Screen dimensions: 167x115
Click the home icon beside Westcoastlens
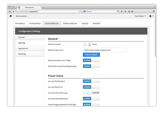[x=11, y=16]
